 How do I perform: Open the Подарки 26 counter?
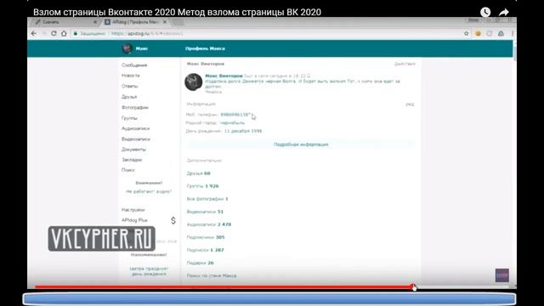pyautogui.click(x=201, y=263)
